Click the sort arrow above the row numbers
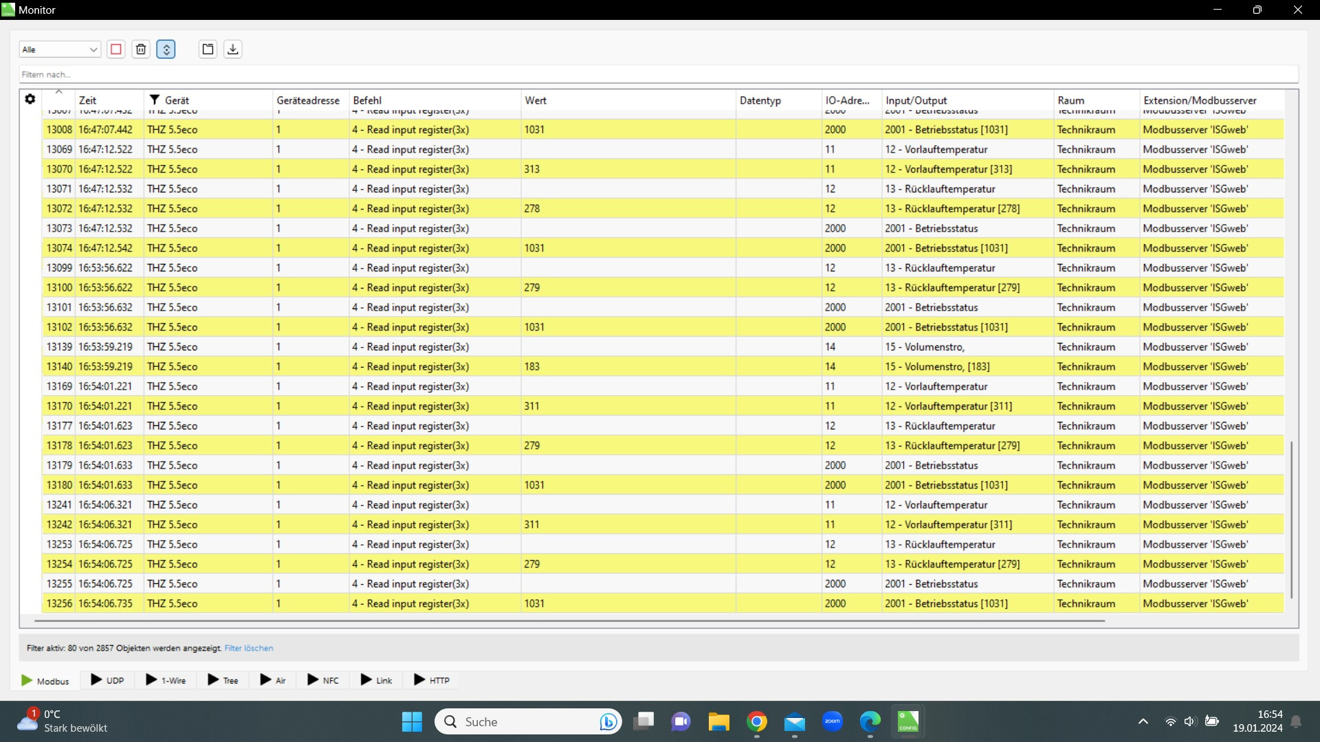This screenshot has width=1320, height=742. (x=59, y=92)
